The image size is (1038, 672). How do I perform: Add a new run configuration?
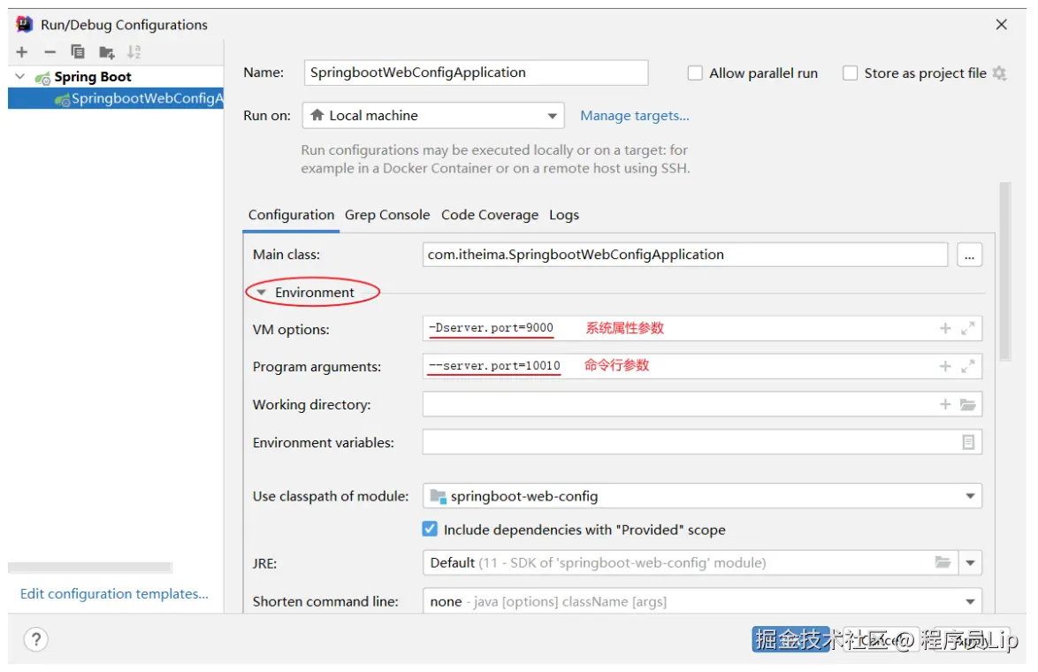click(22, 52)
